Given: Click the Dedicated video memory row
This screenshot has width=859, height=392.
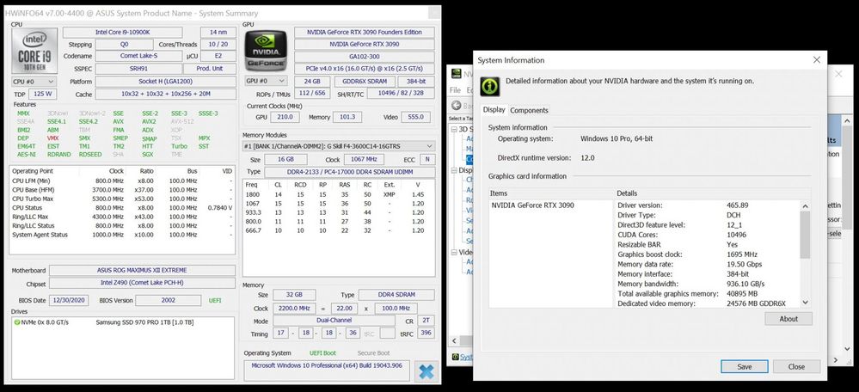Looking at the screenshot, I should click(707, 303).
